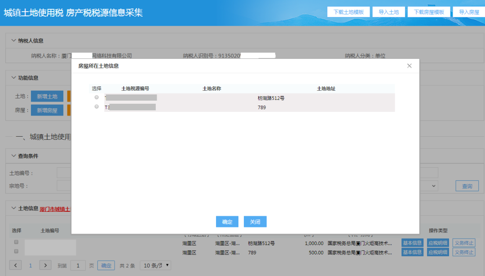Click 下载土地模板 to download land template
Screen dimensions: 485x276
click(x=348, y=12)
